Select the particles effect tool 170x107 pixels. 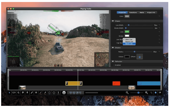click(23, 93)
